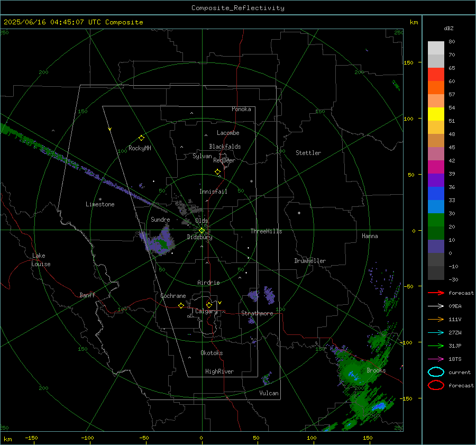Click the yellow diamond marker near RedDeer

tap(218, 172)
